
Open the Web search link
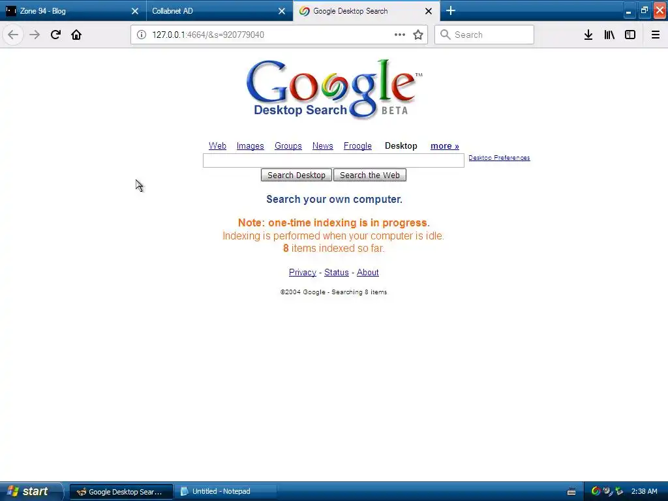tap(217, 145)
